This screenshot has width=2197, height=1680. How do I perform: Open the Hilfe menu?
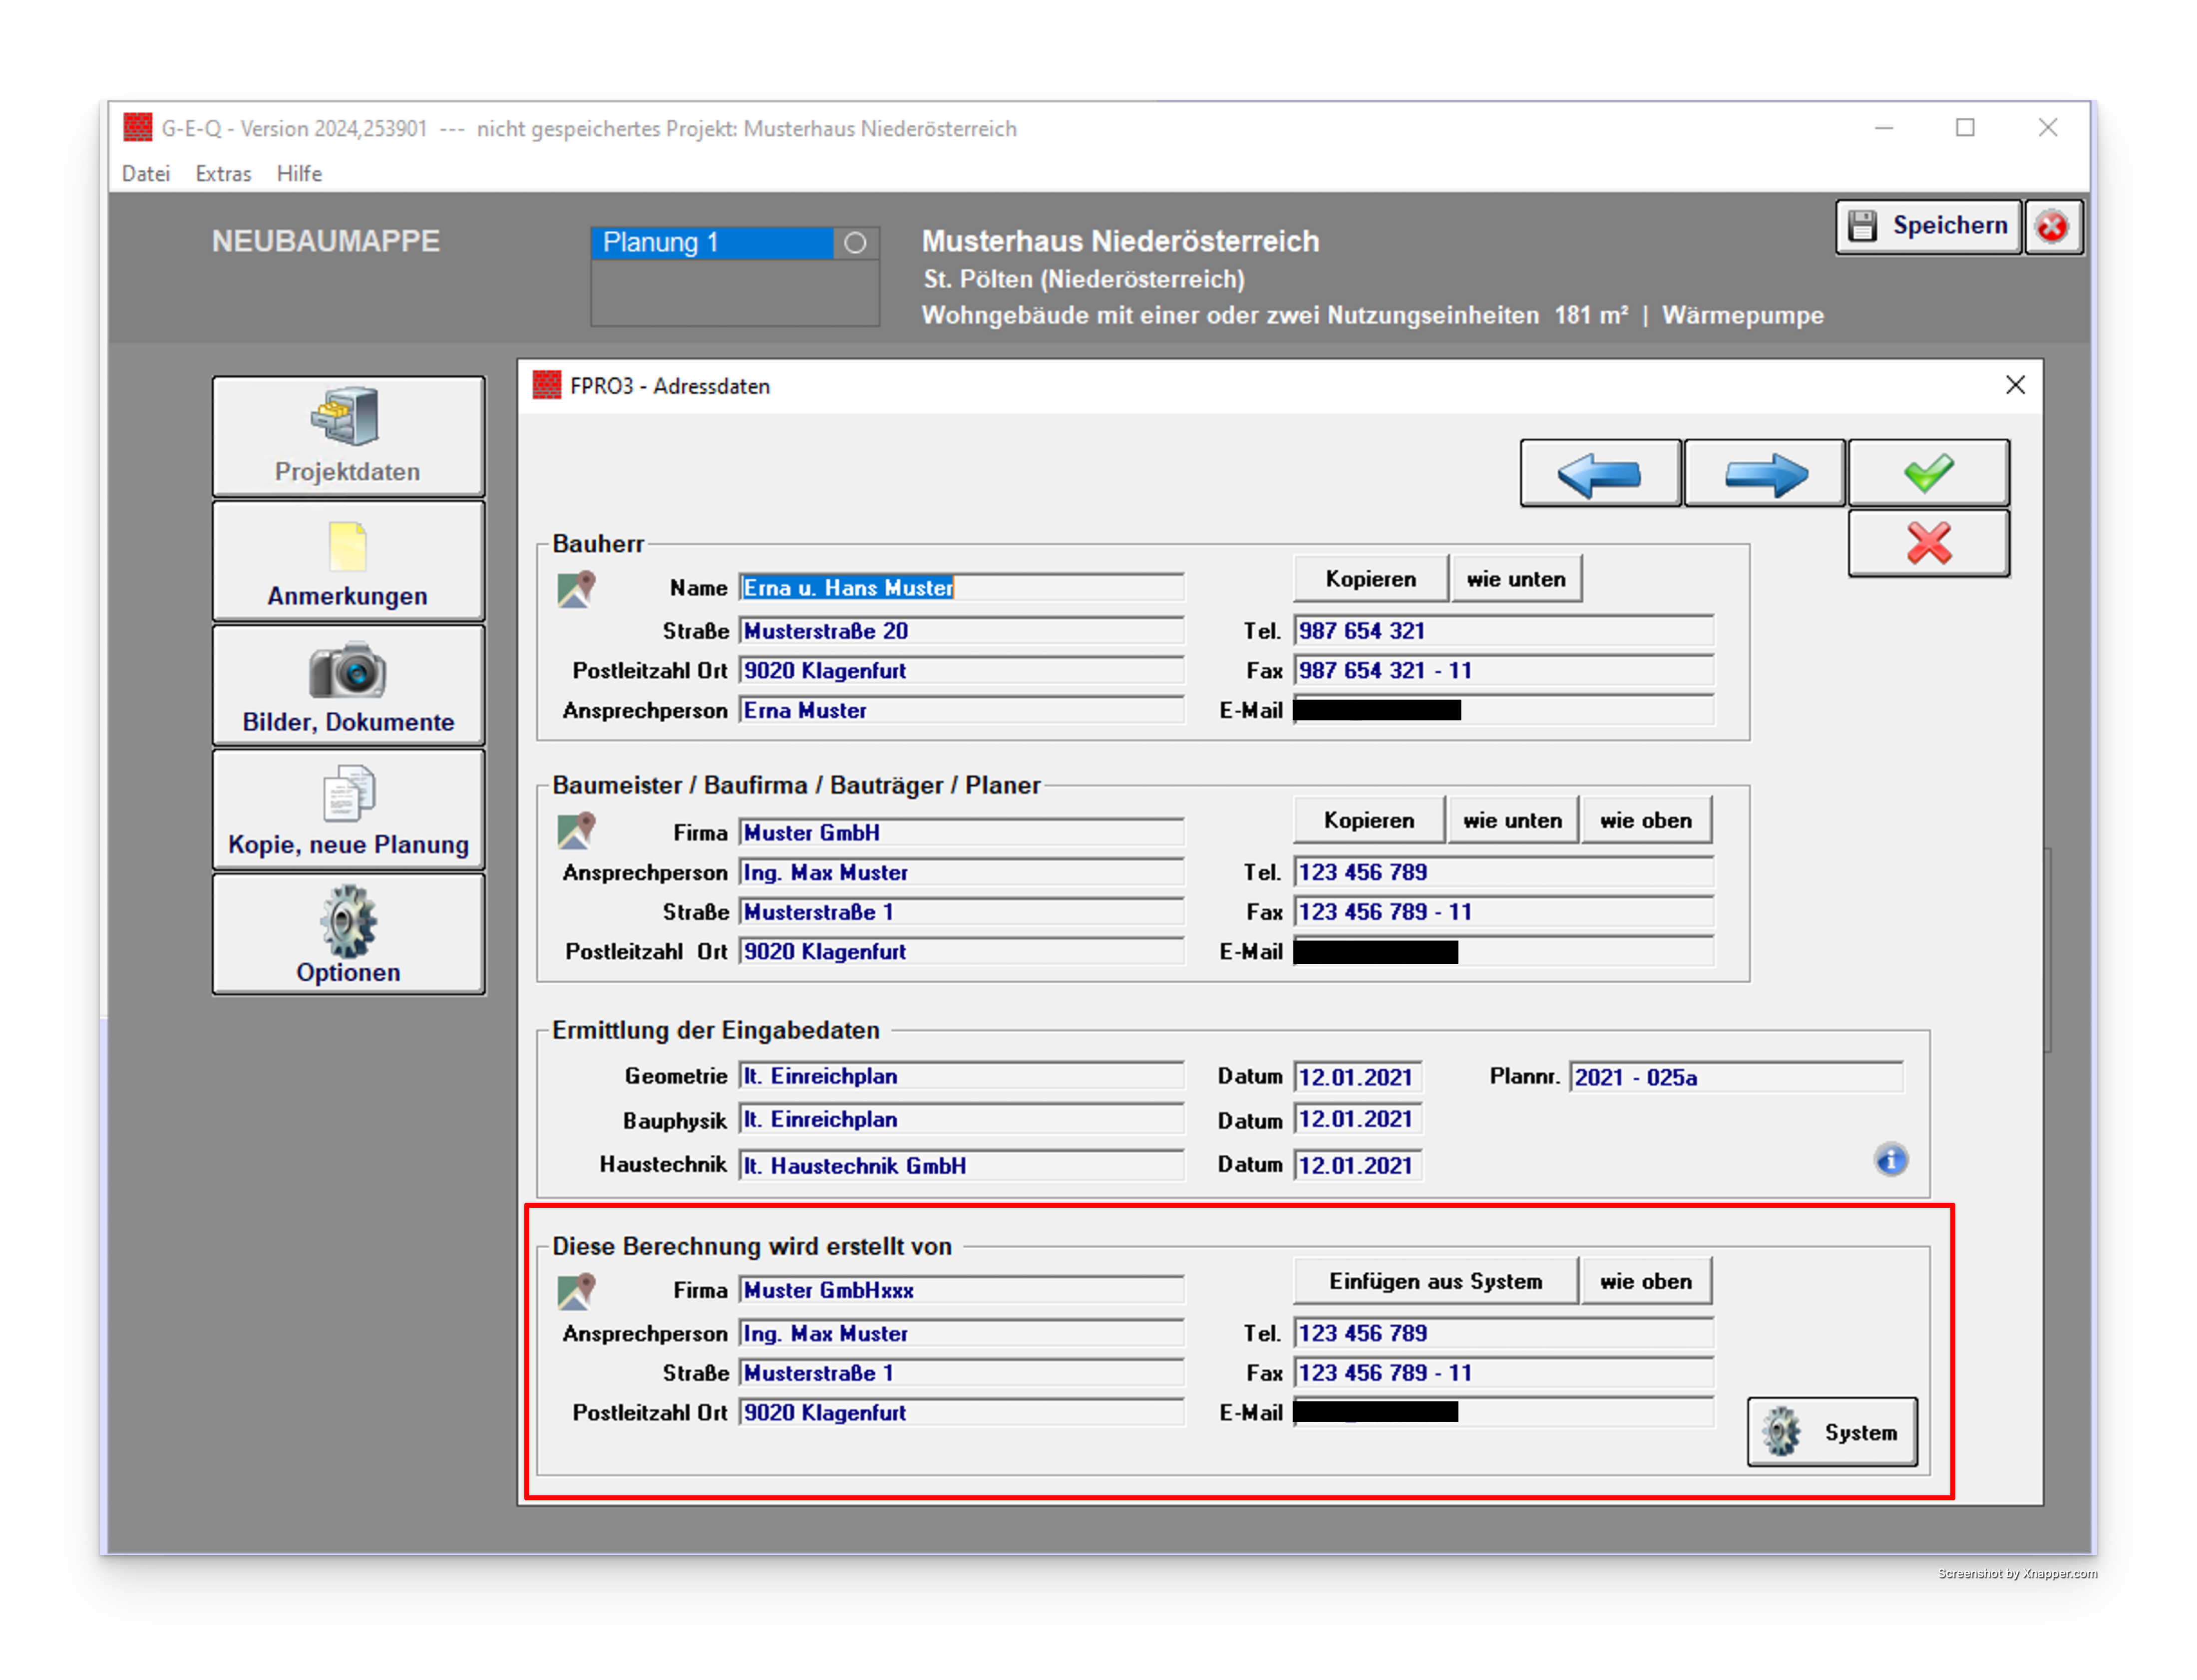pos(299,174)
